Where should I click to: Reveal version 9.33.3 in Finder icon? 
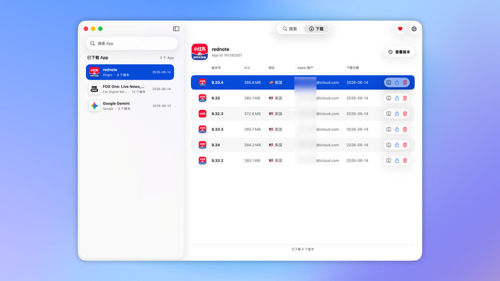point(389,129)
